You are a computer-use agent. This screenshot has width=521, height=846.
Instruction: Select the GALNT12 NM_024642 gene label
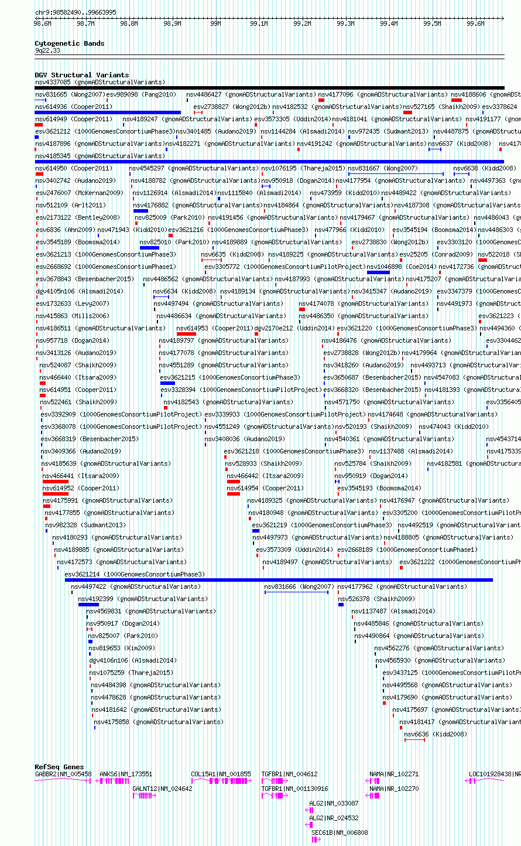pyautogui.click(x=162, y=789)
